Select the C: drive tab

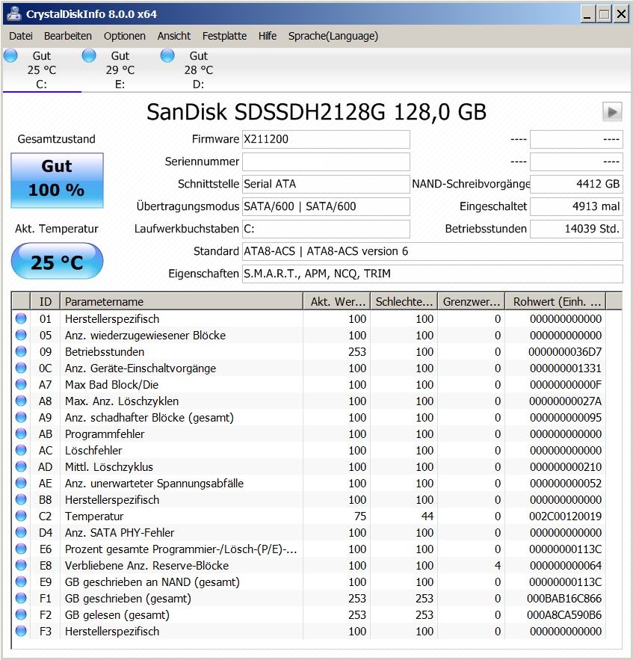click(42, 70)
